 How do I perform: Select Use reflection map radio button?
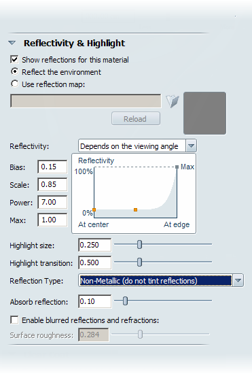point(15,84)
